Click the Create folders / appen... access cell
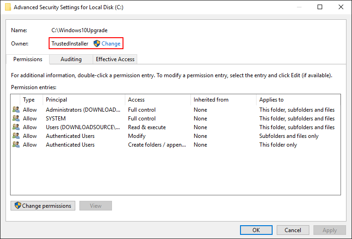 [x=157, y=145]
